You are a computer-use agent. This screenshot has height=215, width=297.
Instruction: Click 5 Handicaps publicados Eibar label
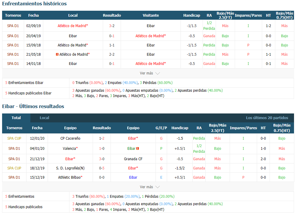28,93
